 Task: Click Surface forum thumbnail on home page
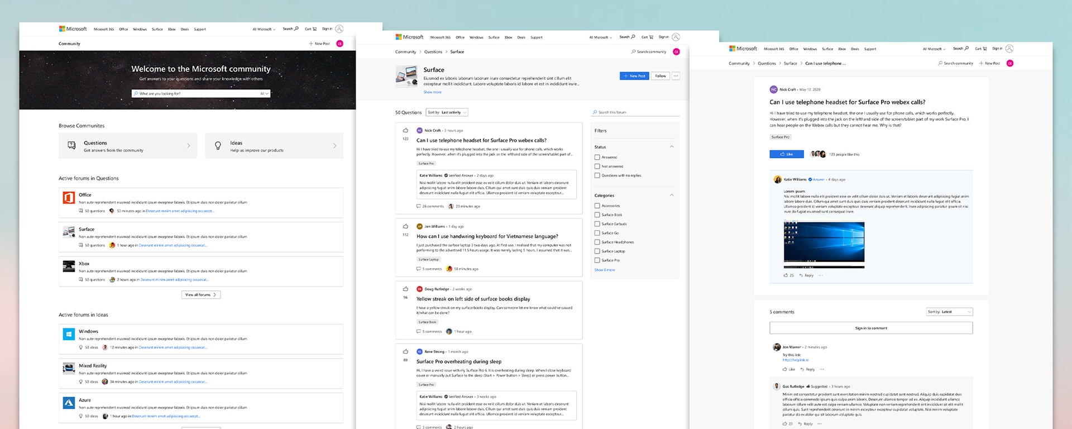[x=69, y=232]
